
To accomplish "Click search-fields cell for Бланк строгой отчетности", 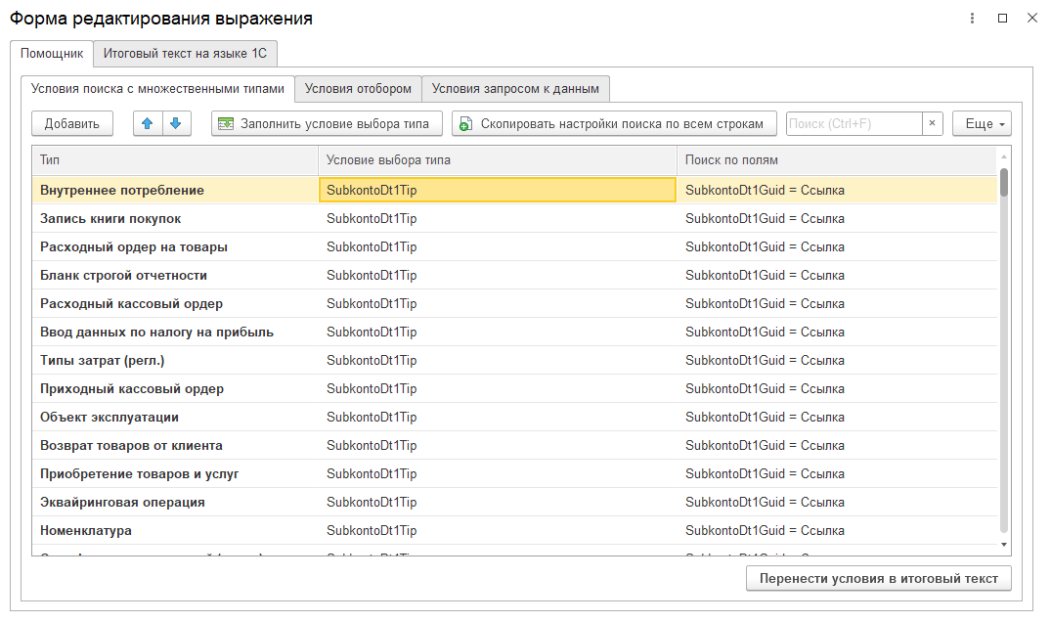I will coord(837,276).
